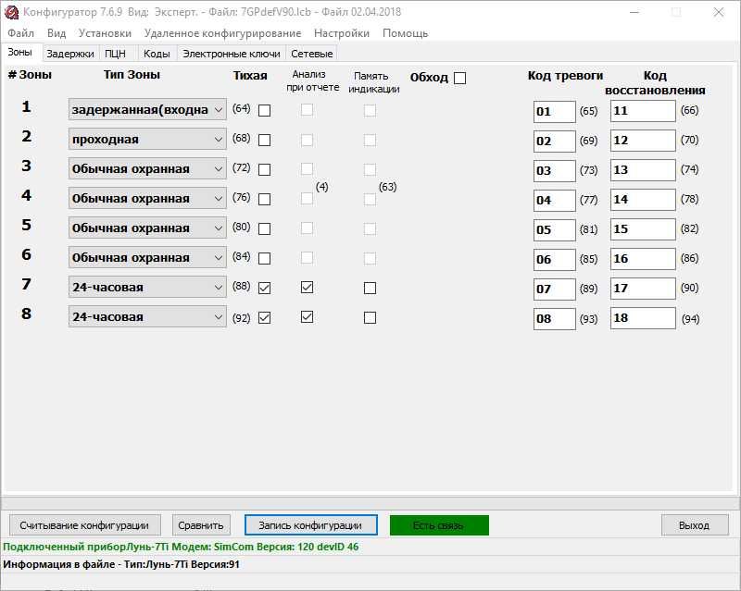Switch to the Коды tab
Image resolution: width=741 pixels, height=591 pixels.
[x=157, y=54]
